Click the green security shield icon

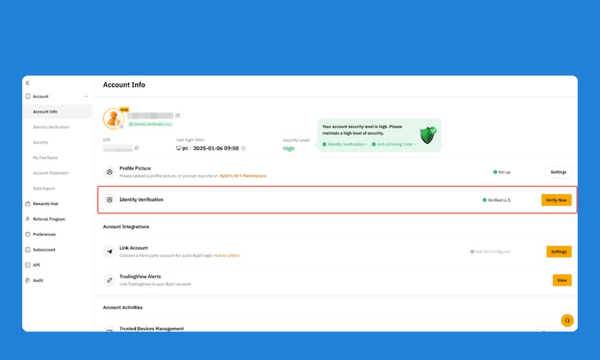[x=428, y=135]
